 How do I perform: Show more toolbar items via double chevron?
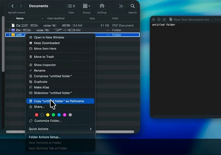click(121, 6)
